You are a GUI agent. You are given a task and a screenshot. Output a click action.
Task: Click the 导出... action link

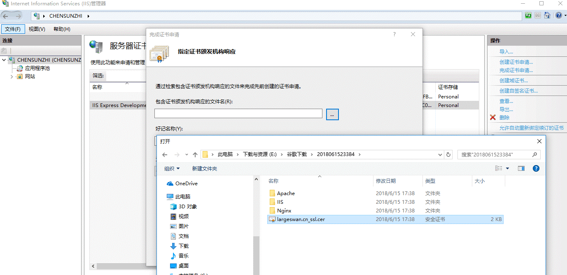pos(506,110)
